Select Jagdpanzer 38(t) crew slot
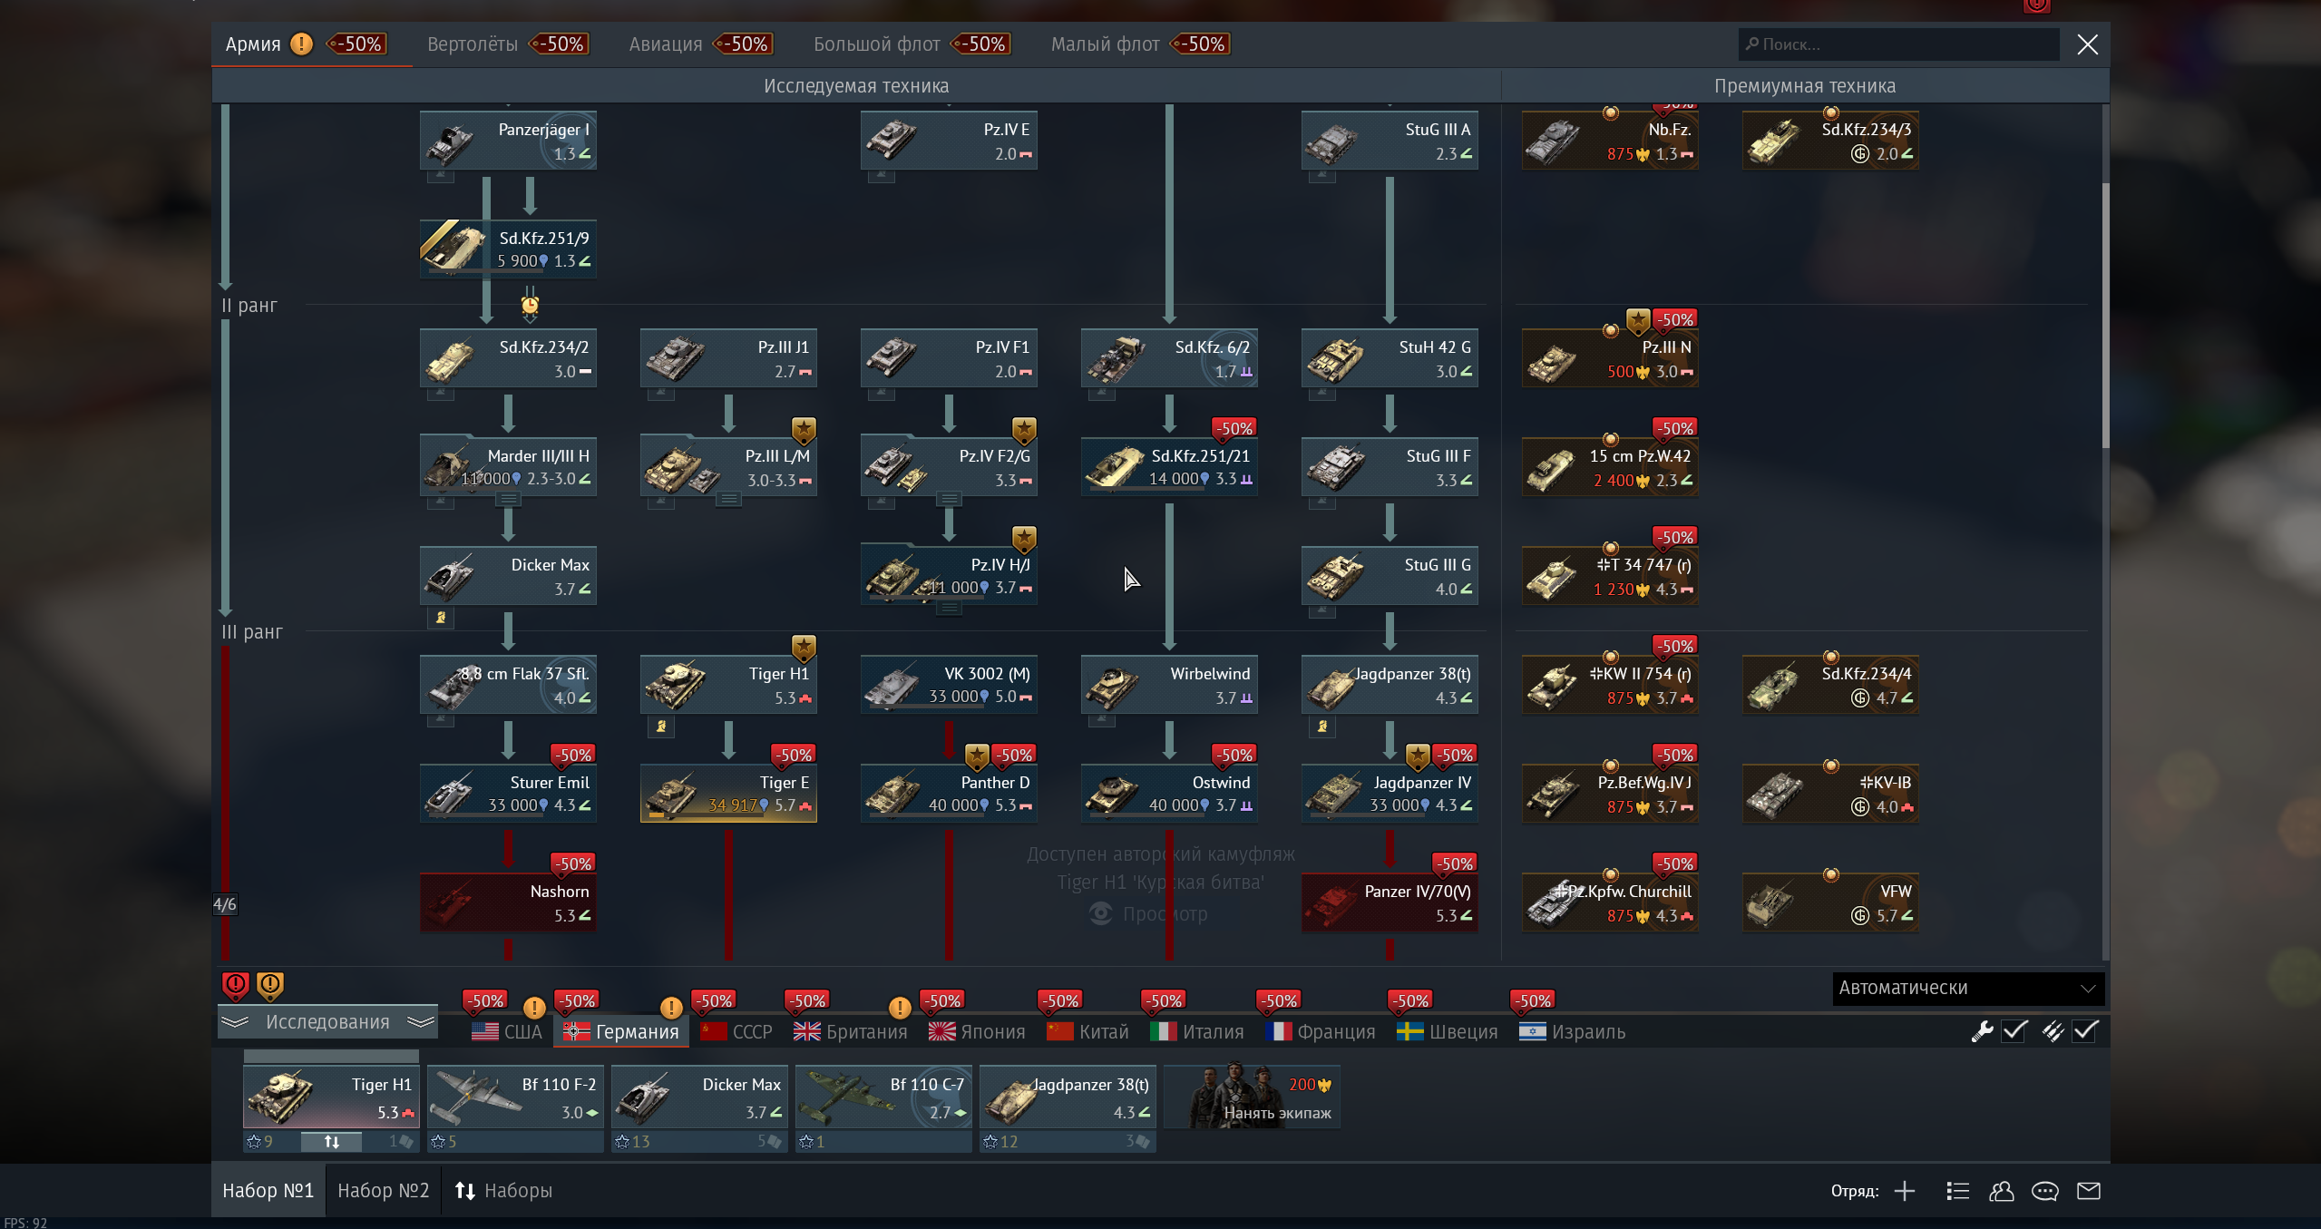 pyautogui.click(x=1068, y=1097)
